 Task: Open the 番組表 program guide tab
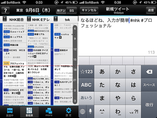[x=30, y=112]
